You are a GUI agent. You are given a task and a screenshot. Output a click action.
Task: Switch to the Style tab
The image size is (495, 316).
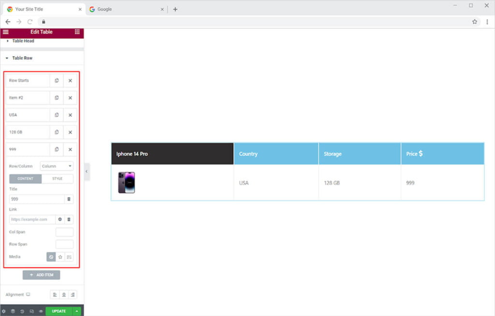pyautogui.click(x=58, y=179)
